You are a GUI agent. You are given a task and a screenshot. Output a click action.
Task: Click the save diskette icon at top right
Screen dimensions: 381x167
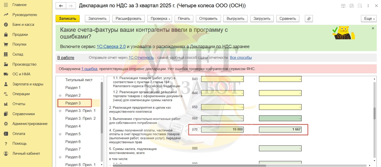[x=343, y=6]
